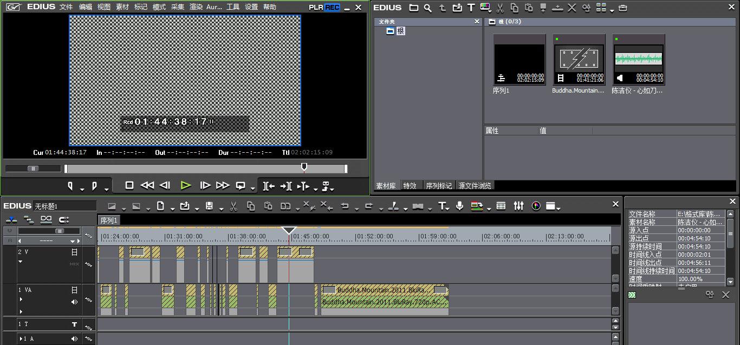The width and height of the screenshot is (740, 345).
Task: Click the green Play button in player
Action: coord(186,185)
